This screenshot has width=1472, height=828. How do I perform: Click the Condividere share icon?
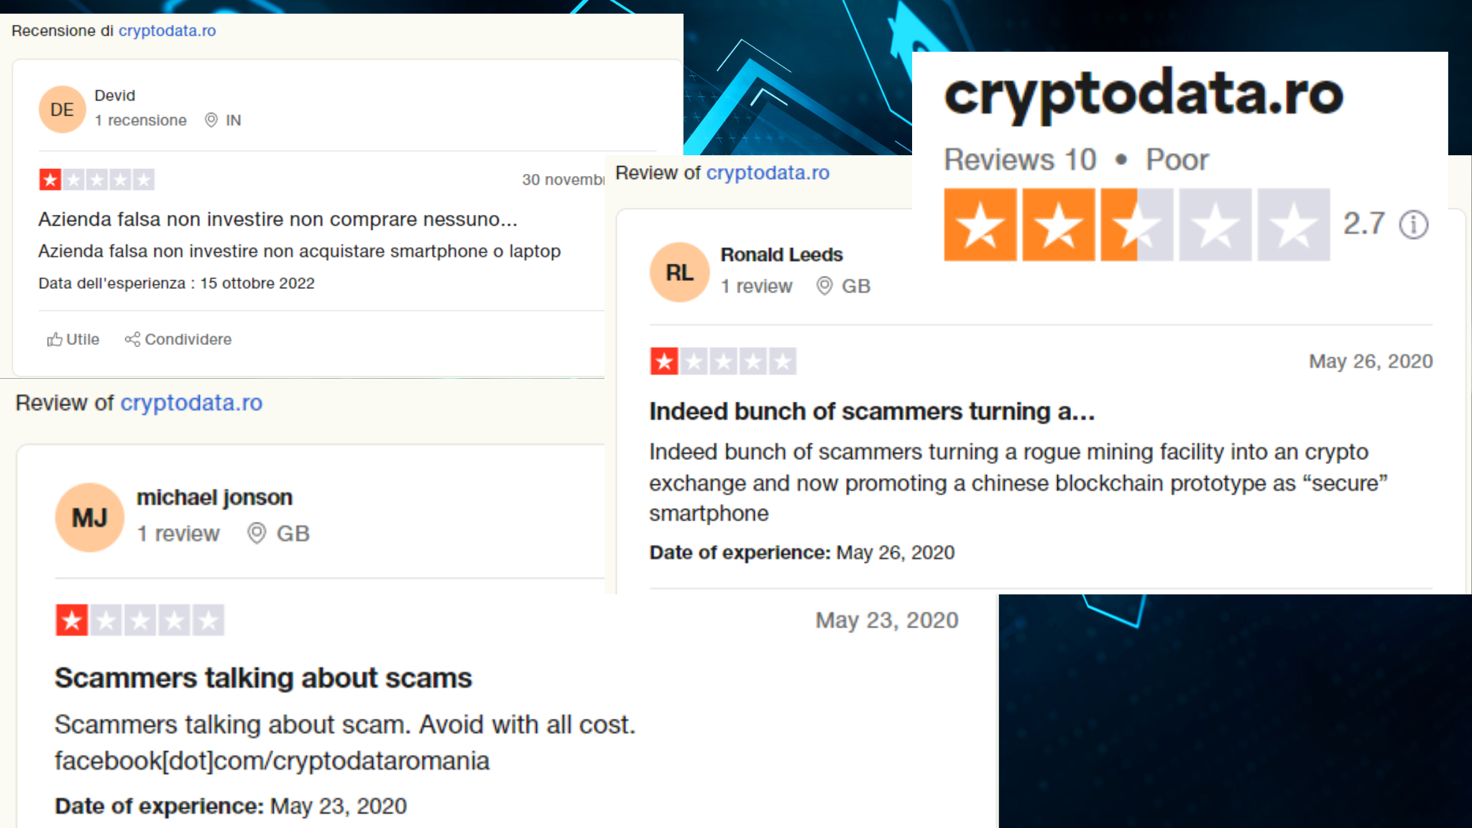[x=133, y=339]
